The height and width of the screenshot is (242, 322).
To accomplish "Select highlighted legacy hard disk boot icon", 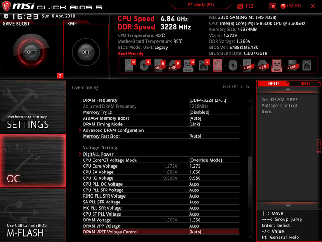I will pos(217,65).
